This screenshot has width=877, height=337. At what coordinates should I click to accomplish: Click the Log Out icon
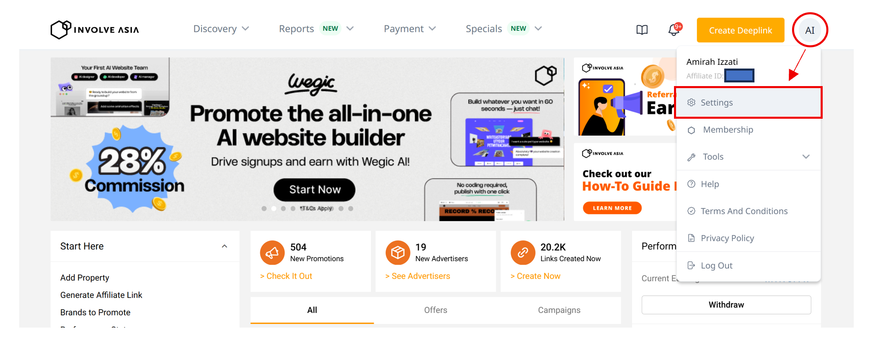(x=691, y=266)
